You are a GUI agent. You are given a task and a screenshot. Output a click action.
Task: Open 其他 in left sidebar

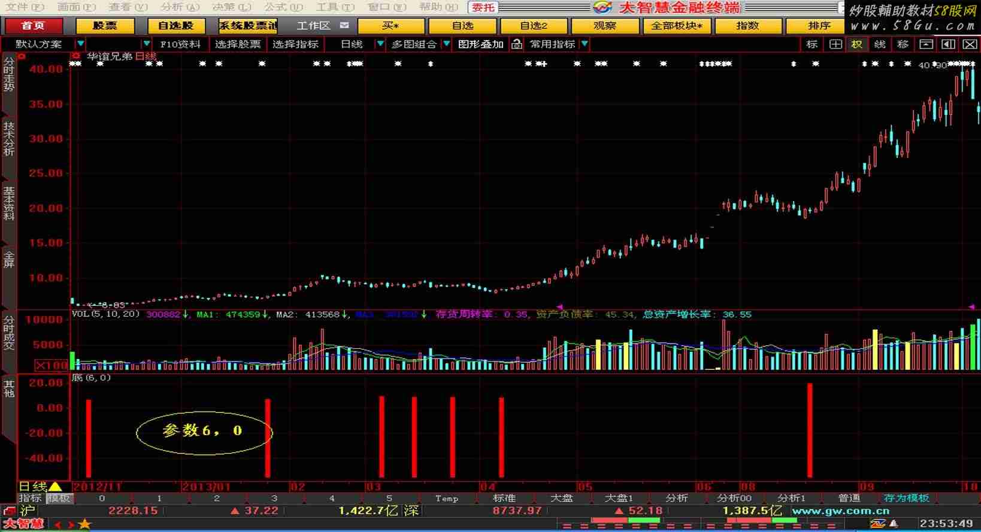pyautogui.click(x=8, y=388)
